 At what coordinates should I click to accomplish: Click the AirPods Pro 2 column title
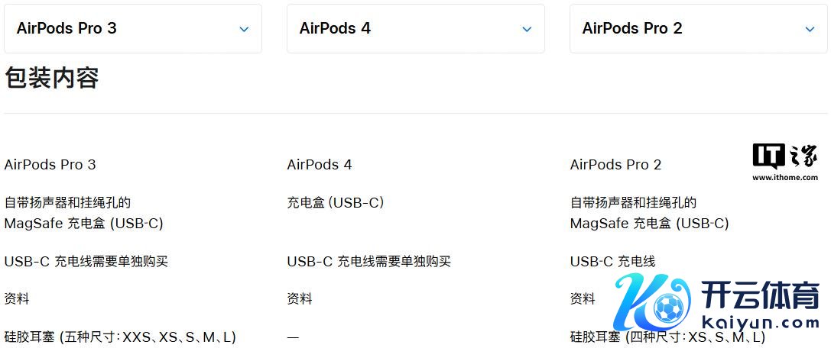pos(615,165)
